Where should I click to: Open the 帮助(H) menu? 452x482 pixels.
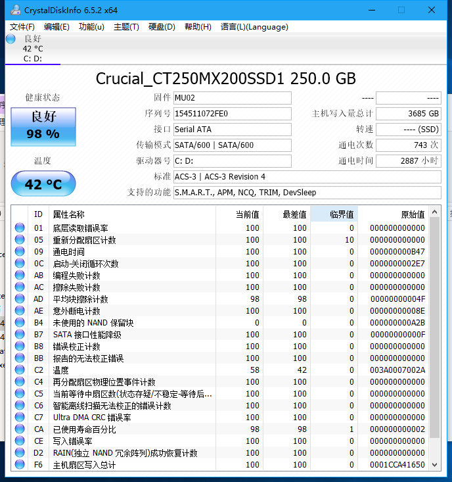(198, 27)
